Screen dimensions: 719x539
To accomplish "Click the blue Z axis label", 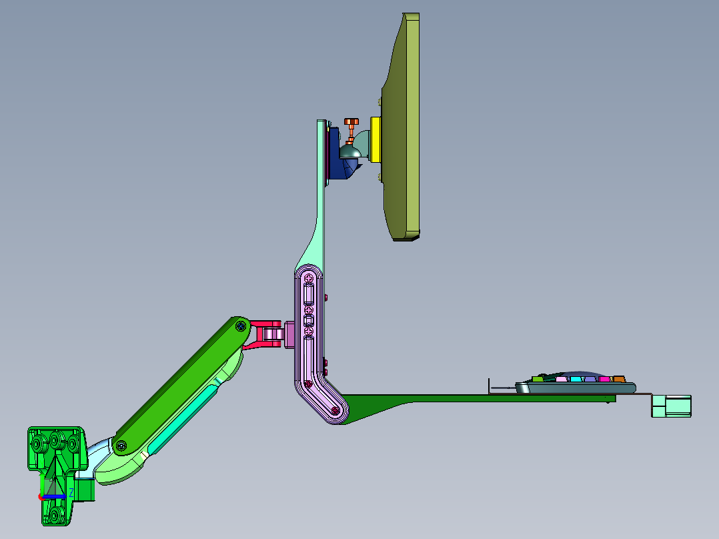I will click(x=71, y=493).
